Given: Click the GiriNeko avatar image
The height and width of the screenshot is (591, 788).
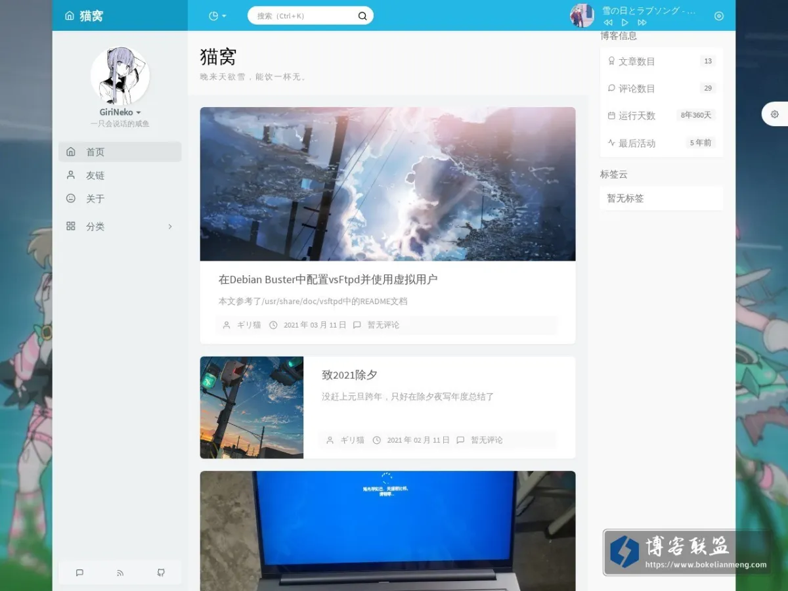Looking at the screenshot, I should [x=120, y=76].
